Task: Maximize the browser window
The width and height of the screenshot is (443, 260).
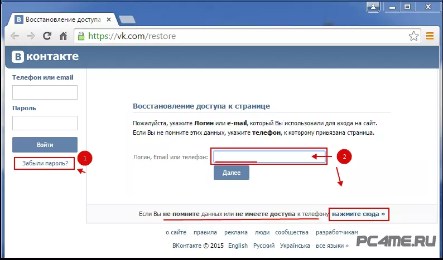Action: point(407,7)
